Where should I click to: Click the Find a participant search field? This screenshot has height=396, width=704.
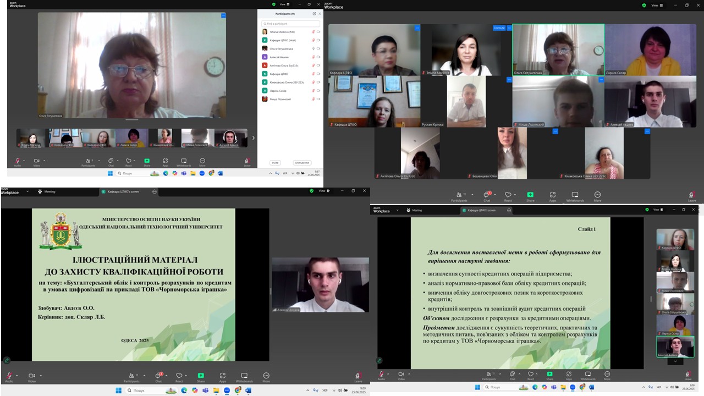290,24
